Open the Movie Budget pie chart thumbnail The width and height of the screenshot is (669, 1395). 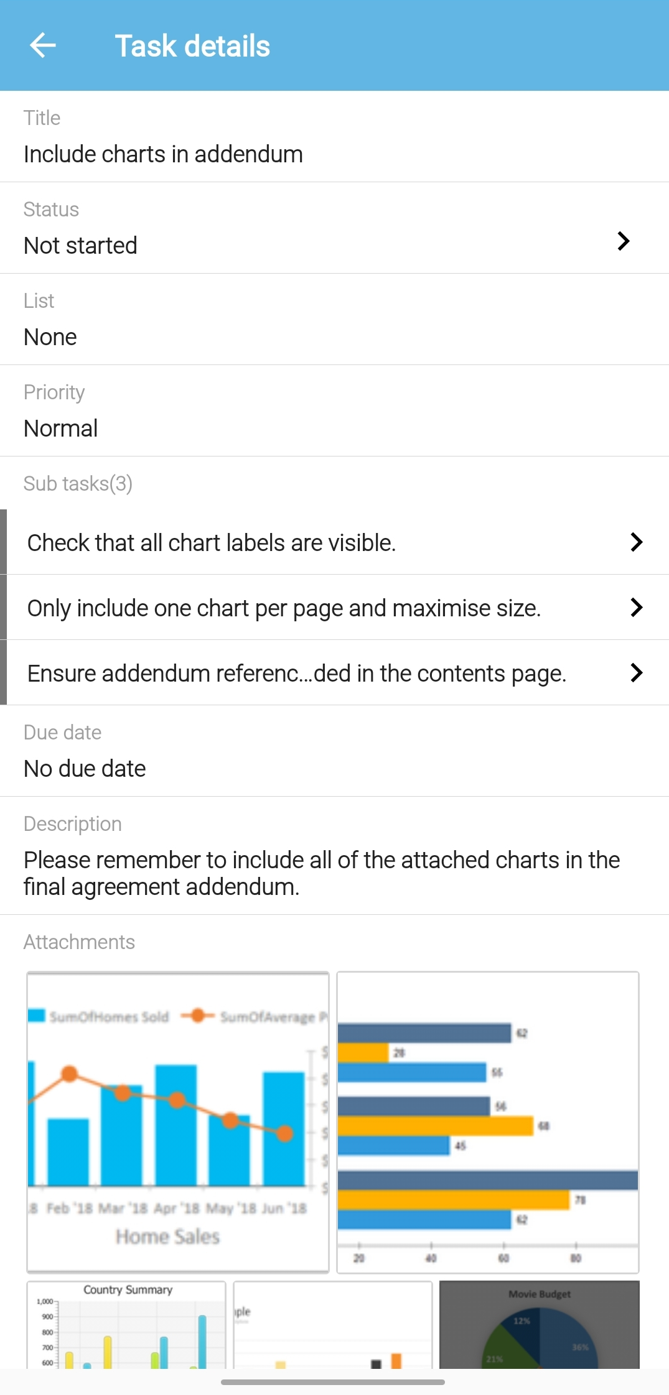(x=539, y=1325)
